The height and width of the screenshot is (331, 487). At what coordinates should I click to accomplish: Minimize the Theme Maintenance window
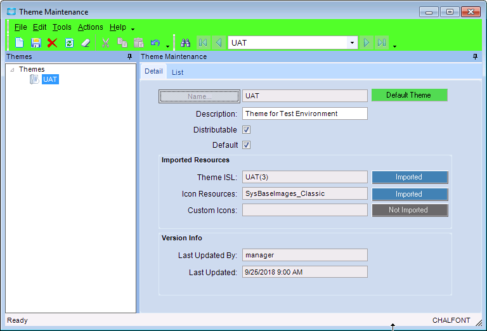429,12
